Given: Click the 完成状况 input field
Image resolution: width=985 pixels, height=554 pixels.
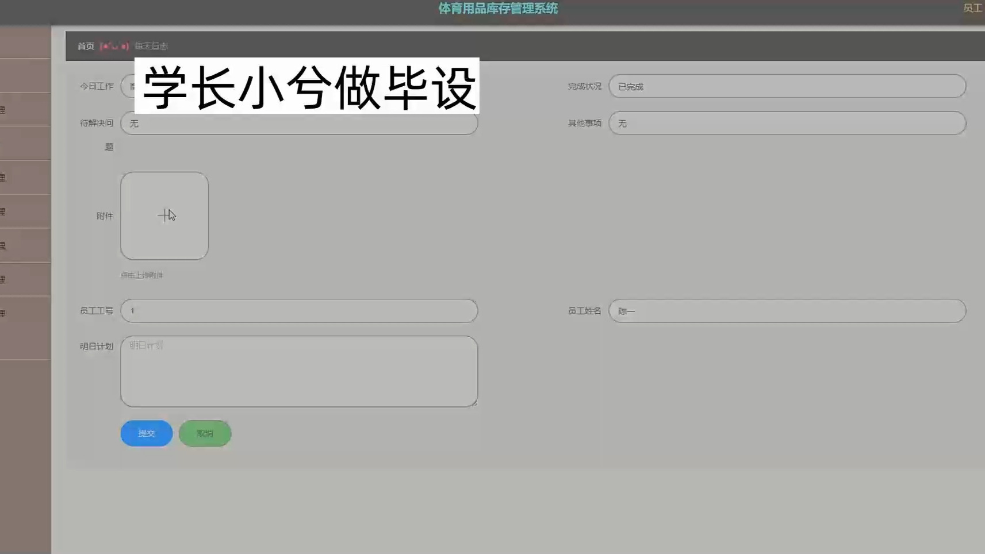Looking at the screenshot, I should pyautogui.click(x=787, y=86).
